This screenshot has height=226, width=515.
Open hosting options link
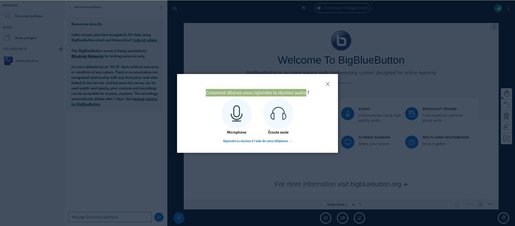145,99
